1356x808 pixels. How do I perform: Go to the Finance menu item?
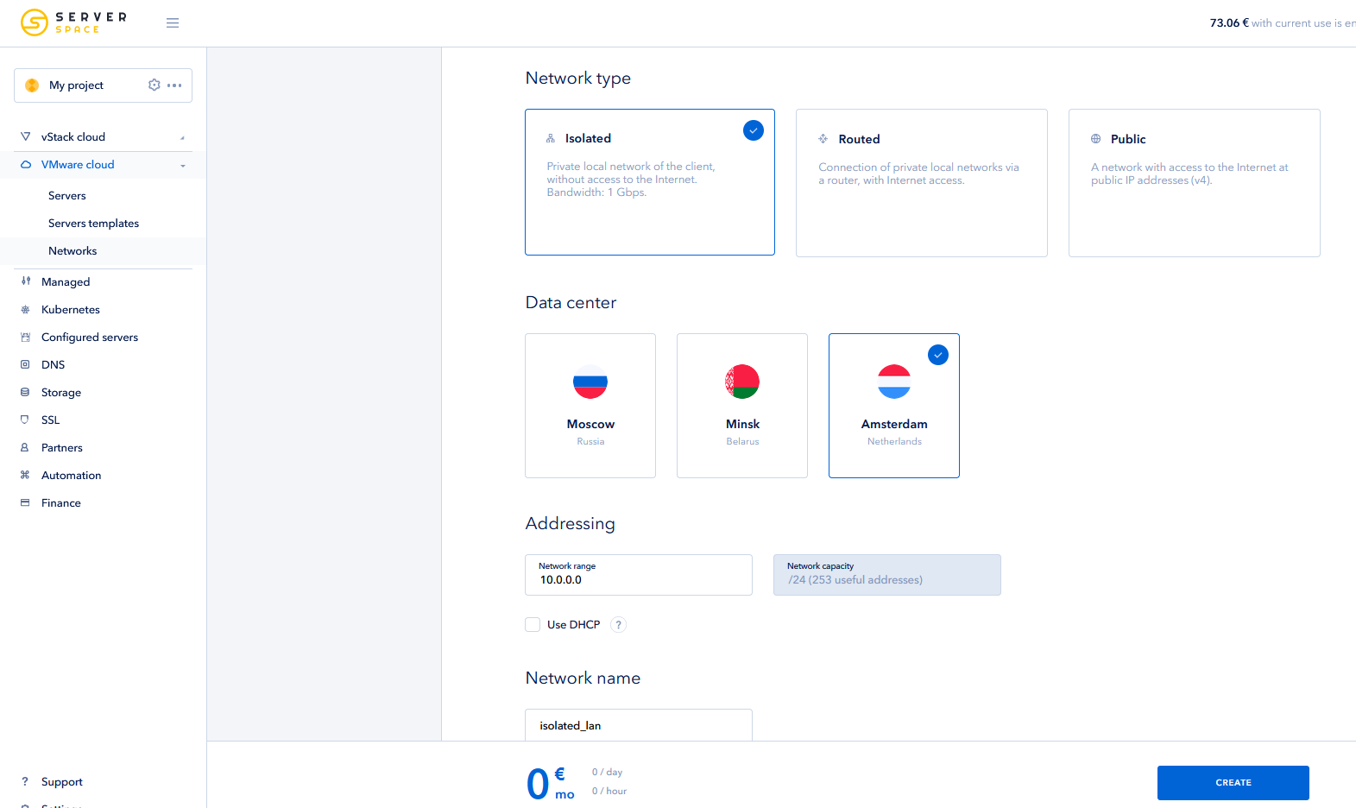(61, 503)
